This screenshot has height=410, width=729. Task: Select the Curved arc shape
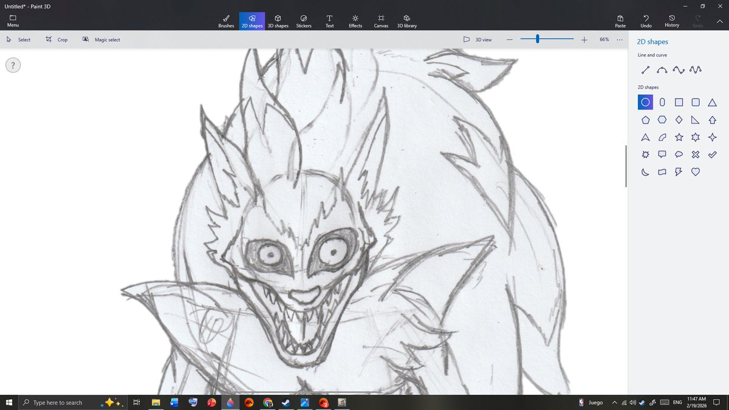point(662,137)
